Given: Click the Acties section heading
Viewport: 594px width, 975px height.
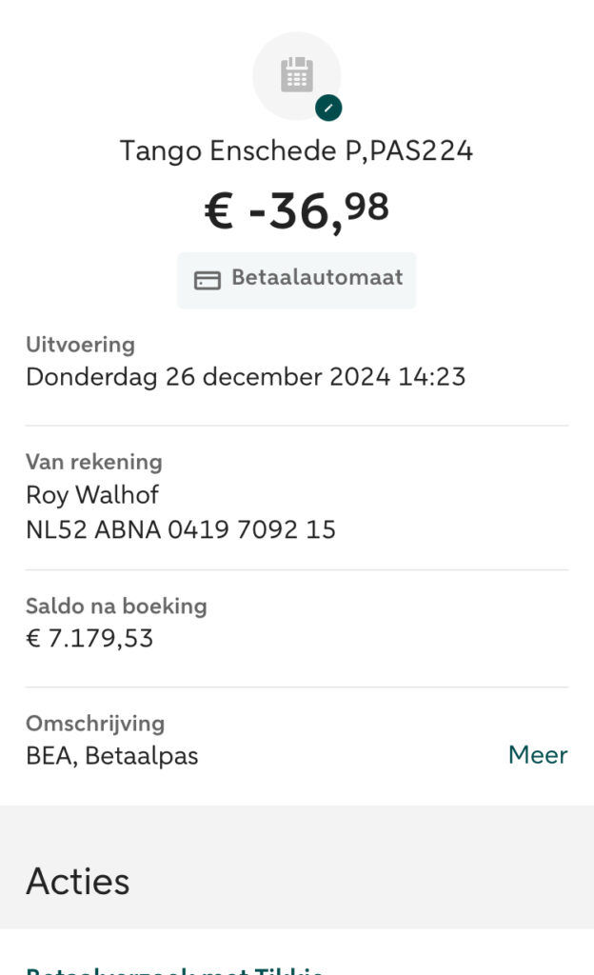Looking at the screenshot, I should (x=78, y=881).
